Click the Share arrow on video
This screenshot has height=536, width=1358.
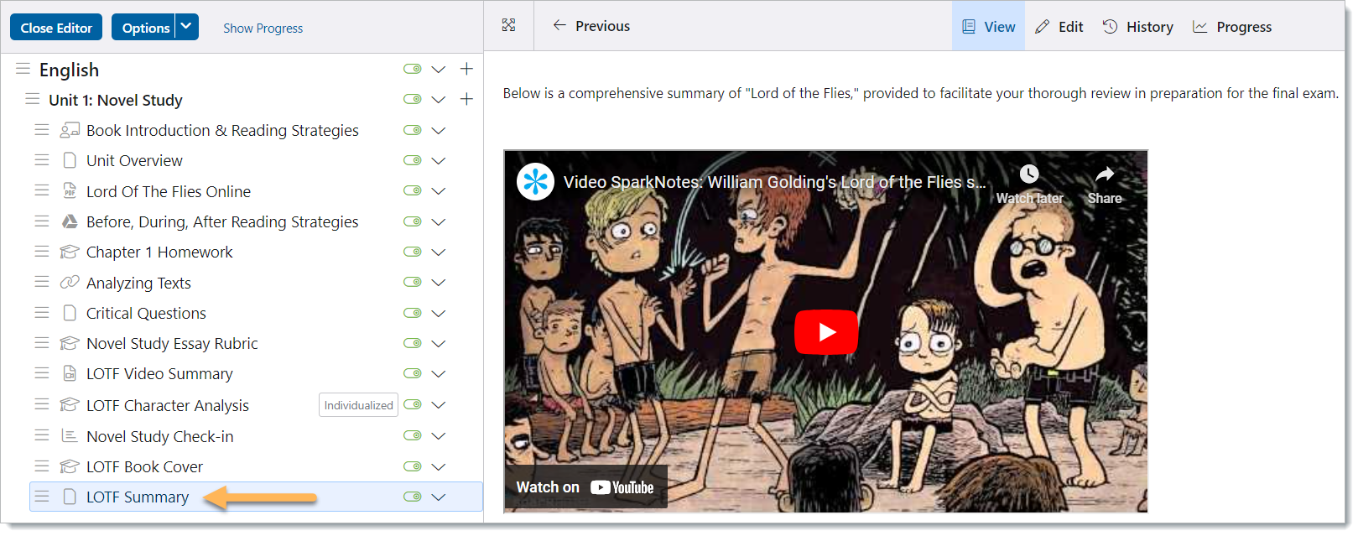coord(1105,174)
